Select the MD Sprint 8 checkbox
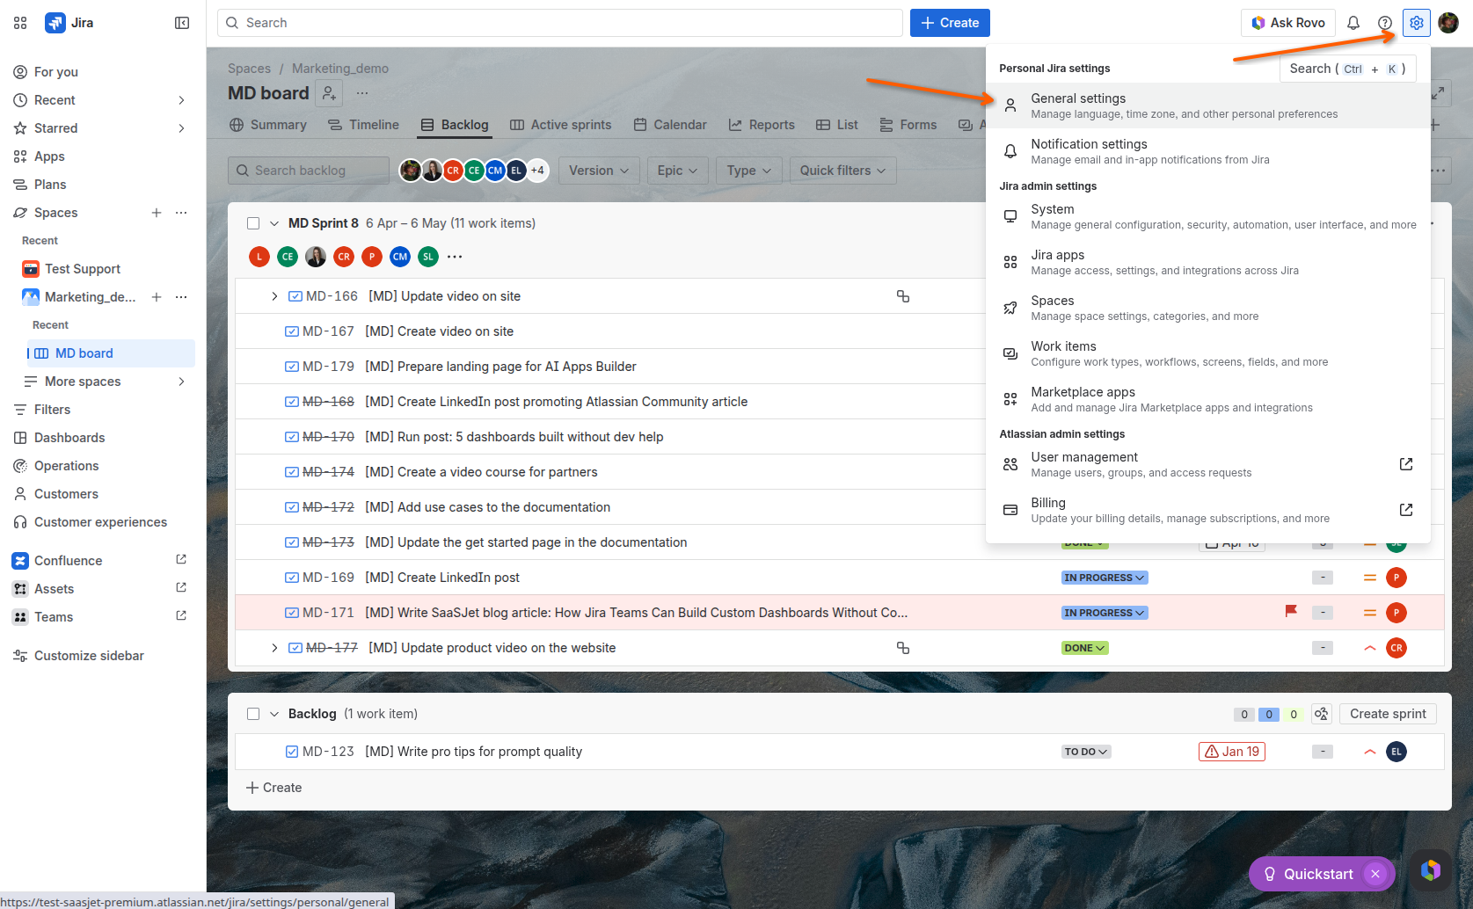 tap(253, 223)
